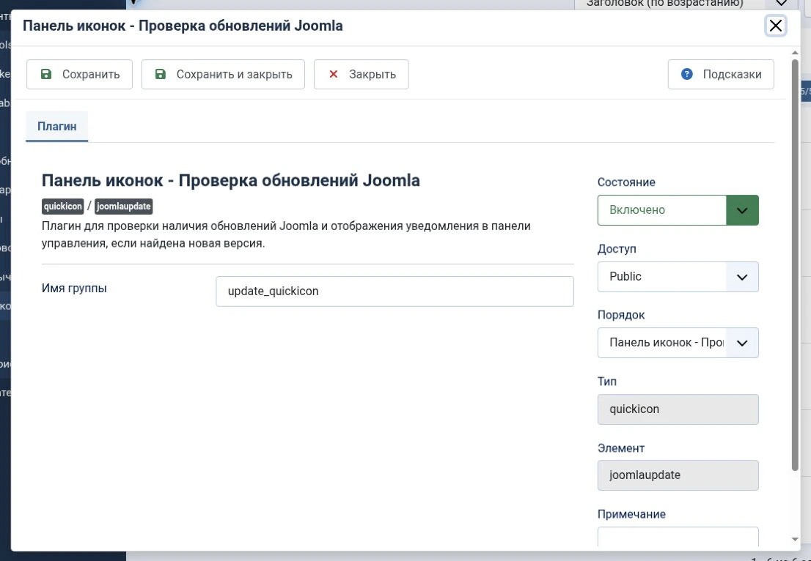Click the Состояние label
This screenshot has width=811, height=561.
(626, 182)
